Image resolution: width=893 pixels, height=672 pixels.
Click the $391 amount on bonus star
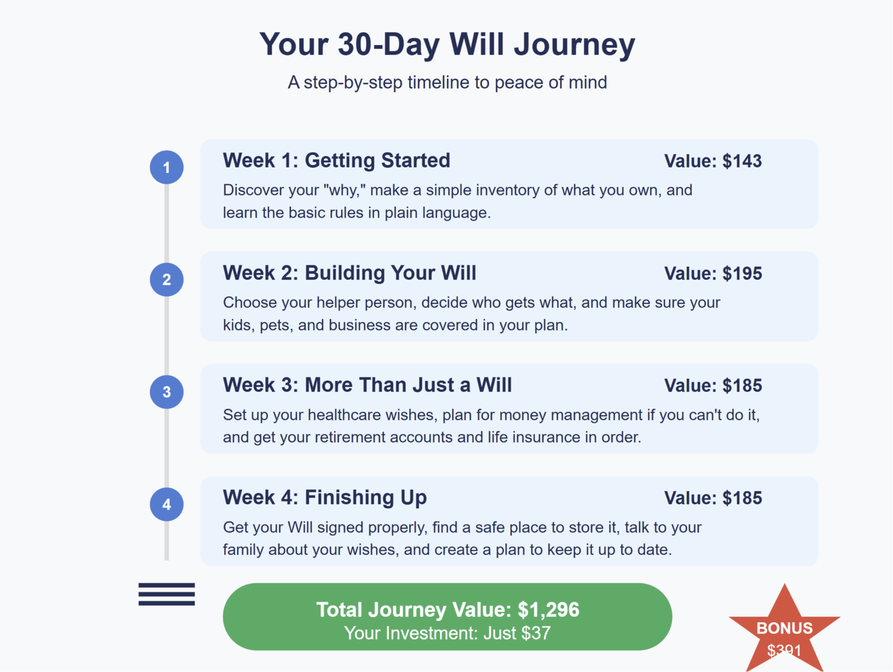(x=784, y=650)
